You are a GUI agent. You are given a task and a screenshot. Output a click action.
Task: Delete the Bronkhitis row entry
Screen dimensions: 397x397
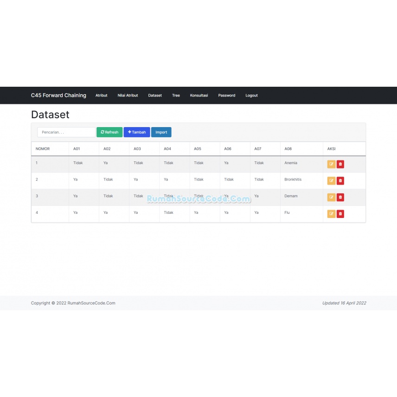tap(340, 180)
